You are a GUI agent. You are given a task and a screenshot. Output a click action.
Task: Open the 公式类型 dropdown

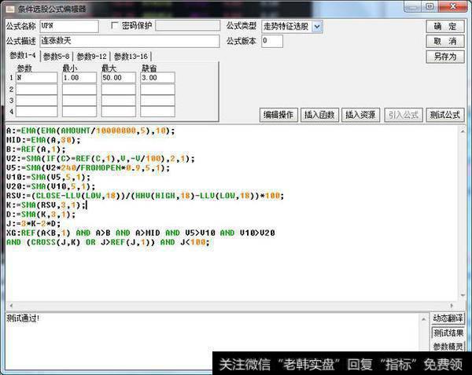click(317, 26)
